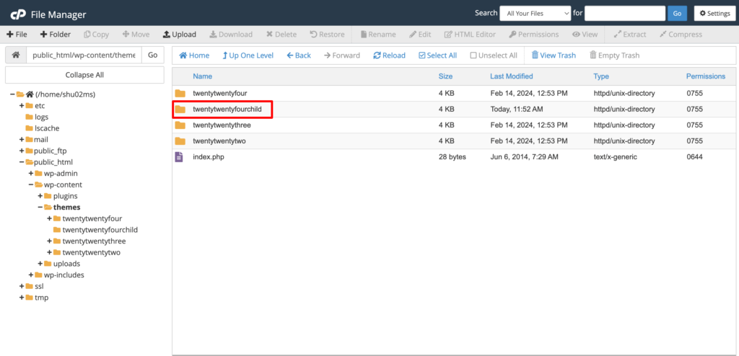
Task: Click the Move toolbar button
Action: point(136,35)
